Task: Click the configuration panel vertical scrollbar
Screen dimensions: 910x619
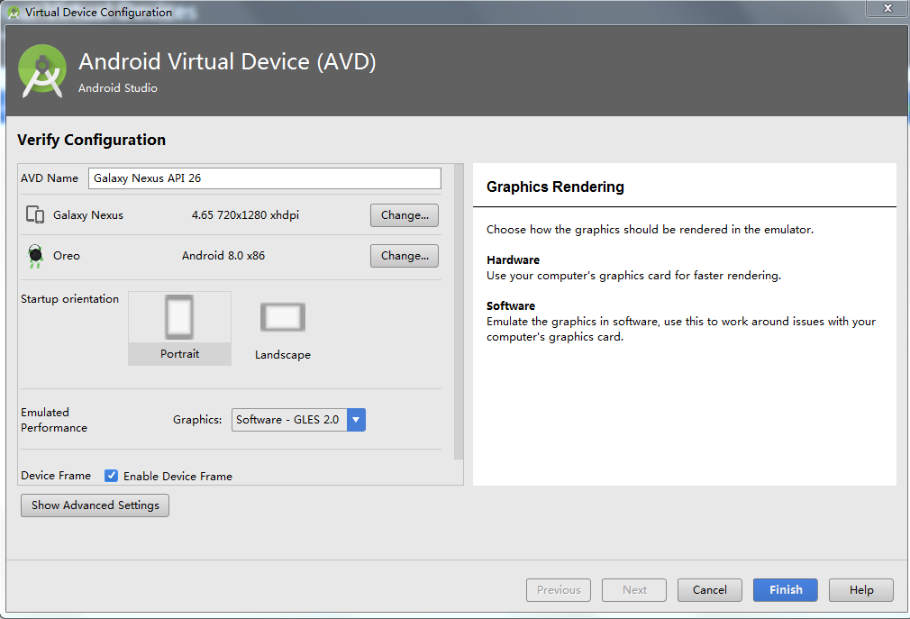Action: (459, 312)
